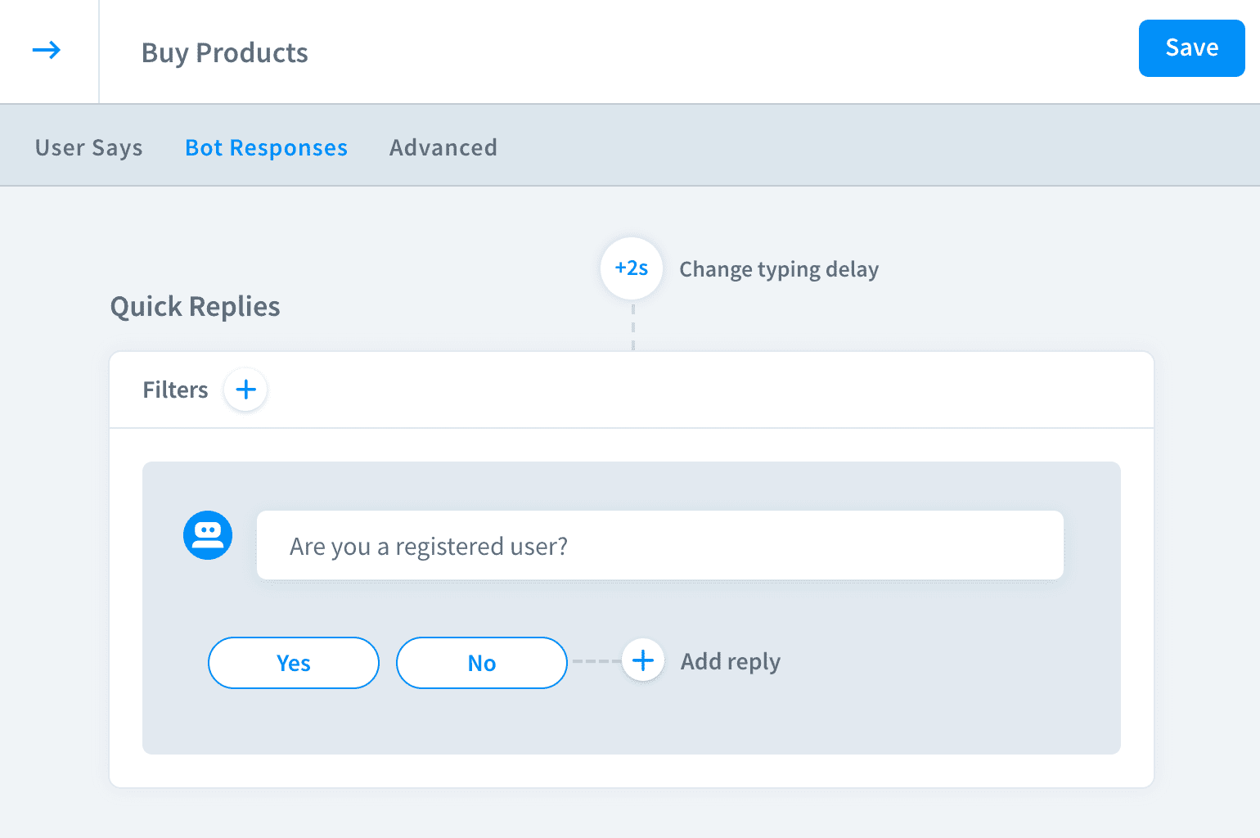Image resolution: width=1260 pixels, height=838 pixels.
Task: Switch to the User Says tab
Action: [x=88, y=147]
